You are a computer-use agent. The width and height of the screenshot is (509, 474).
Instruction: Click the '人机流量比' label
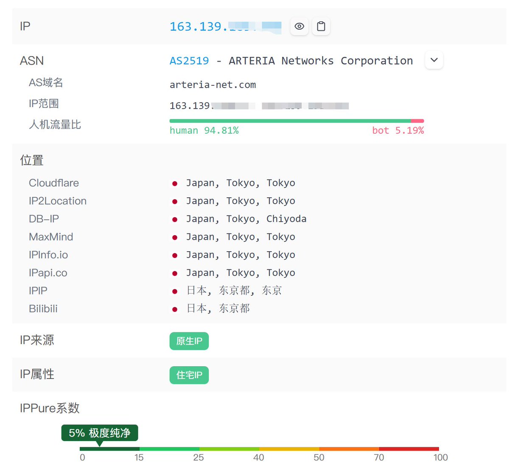[55, 125]
